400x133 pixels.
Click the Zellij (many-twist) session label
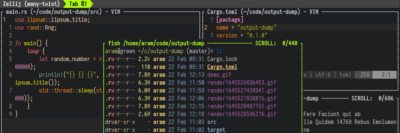(31, 4)
